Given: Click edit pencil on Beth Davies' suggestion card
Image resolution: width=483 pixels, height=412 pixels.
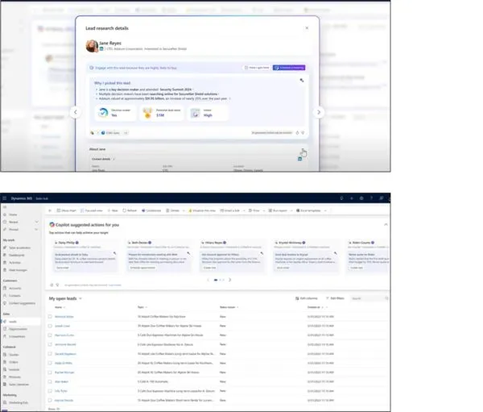Looking at the screenshot, I should [188, 253].
